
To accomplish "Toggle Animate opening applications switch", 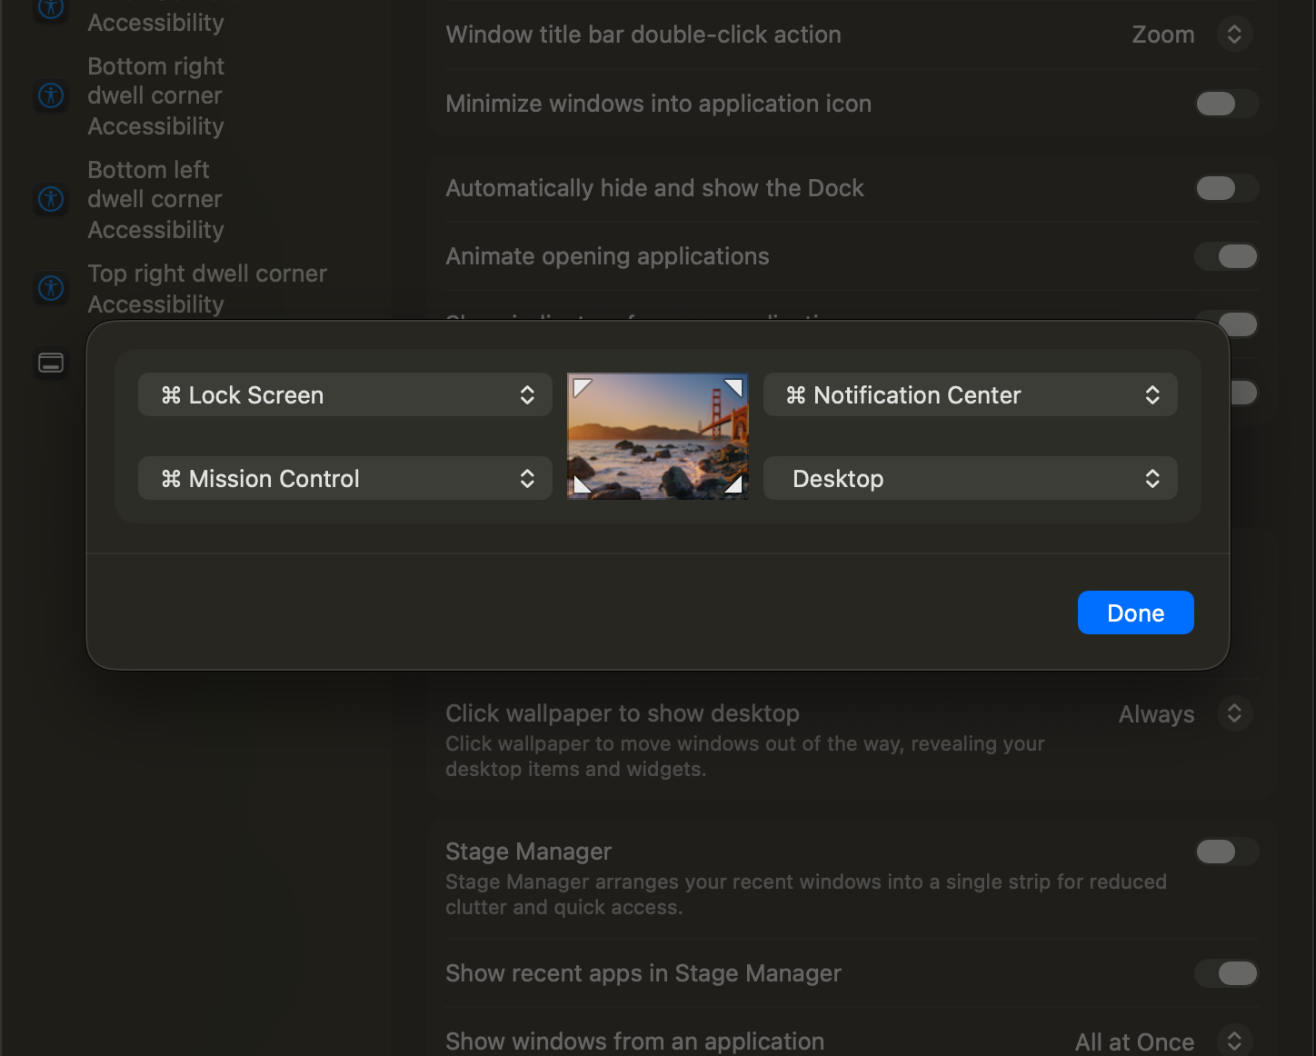I will pos(1226,256).
